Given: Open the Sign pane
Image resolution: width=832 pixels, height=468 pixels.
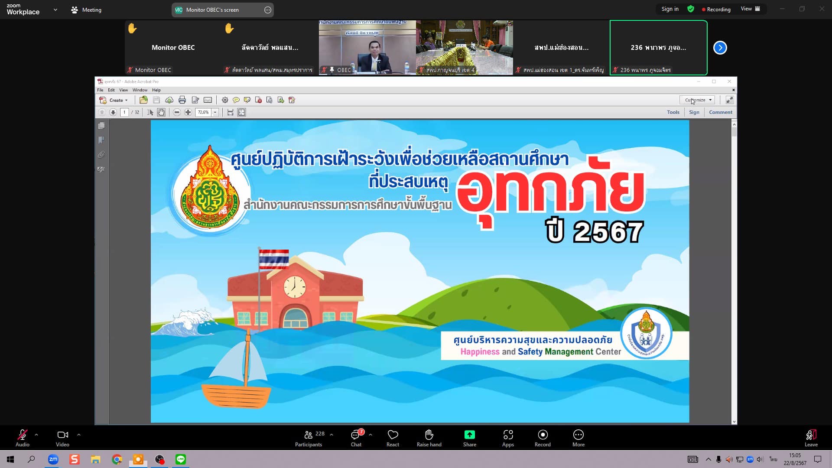Looking at the screenshot, I should (694, 112).
